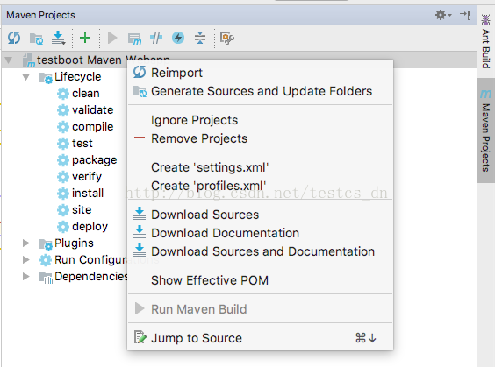Select the verify lifecycle goal
Image resolution: width=495 pixels, height=367 pixels.
click(87, 177)
